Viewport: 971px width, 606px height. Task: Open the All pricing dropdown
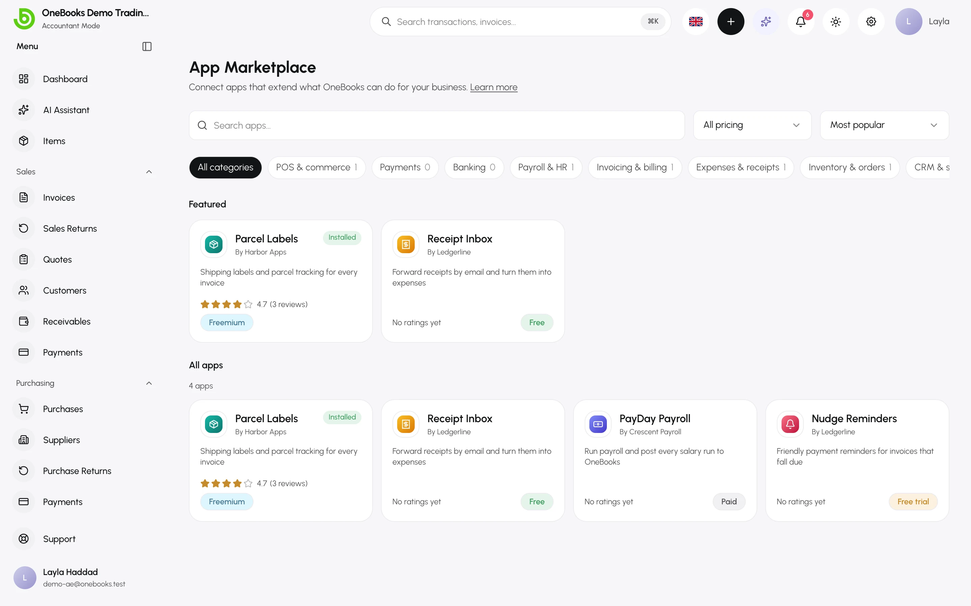tap(752, 125)
